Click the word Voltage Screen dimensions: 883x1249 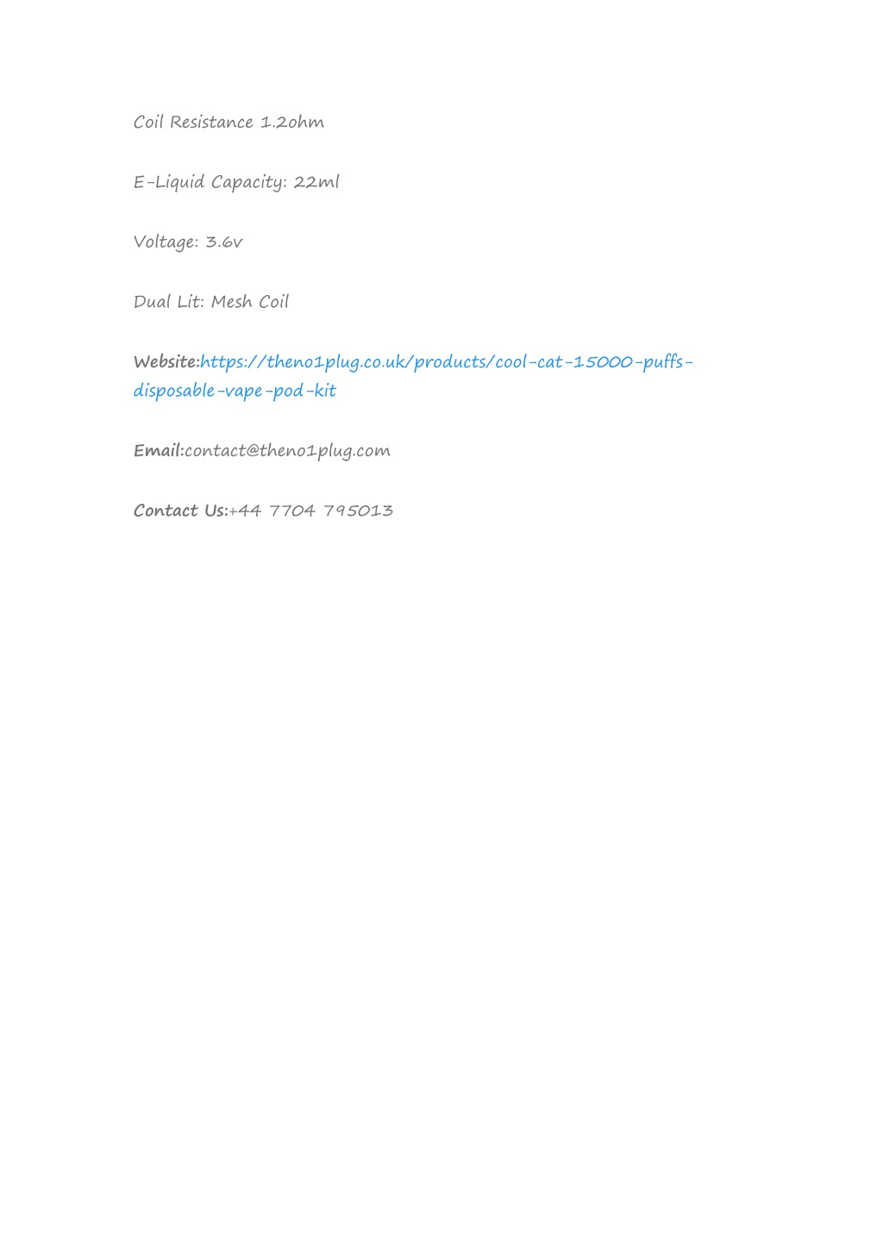(x=166, y=242)
